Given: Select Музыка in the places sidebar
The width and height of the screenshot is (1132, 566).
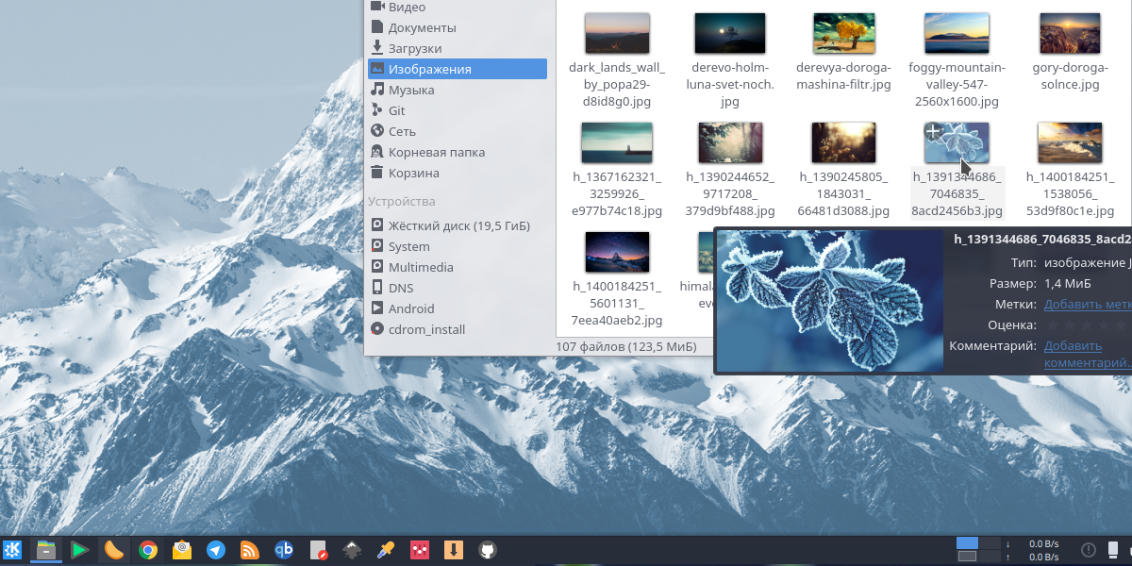Looking at the screenshot, I should tap(410, 90).
